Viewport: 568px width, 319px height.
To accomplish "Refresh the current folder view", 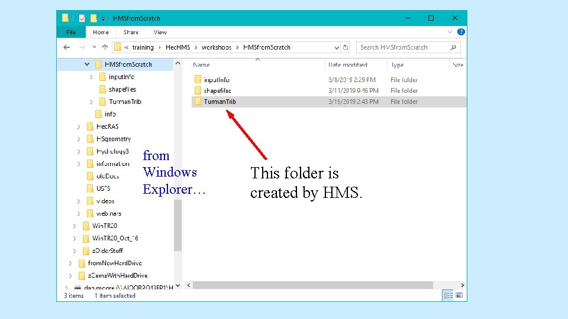I will coord(346,47).
